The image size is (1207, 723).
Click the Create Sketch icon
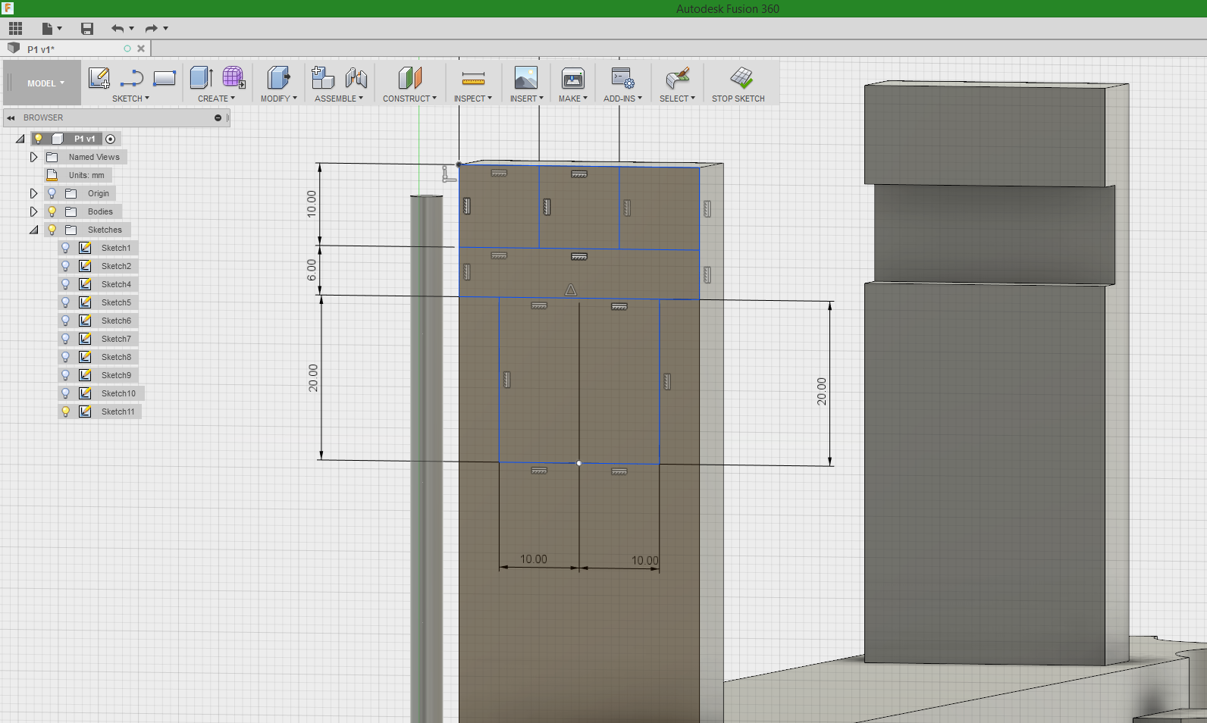point(99,78)
